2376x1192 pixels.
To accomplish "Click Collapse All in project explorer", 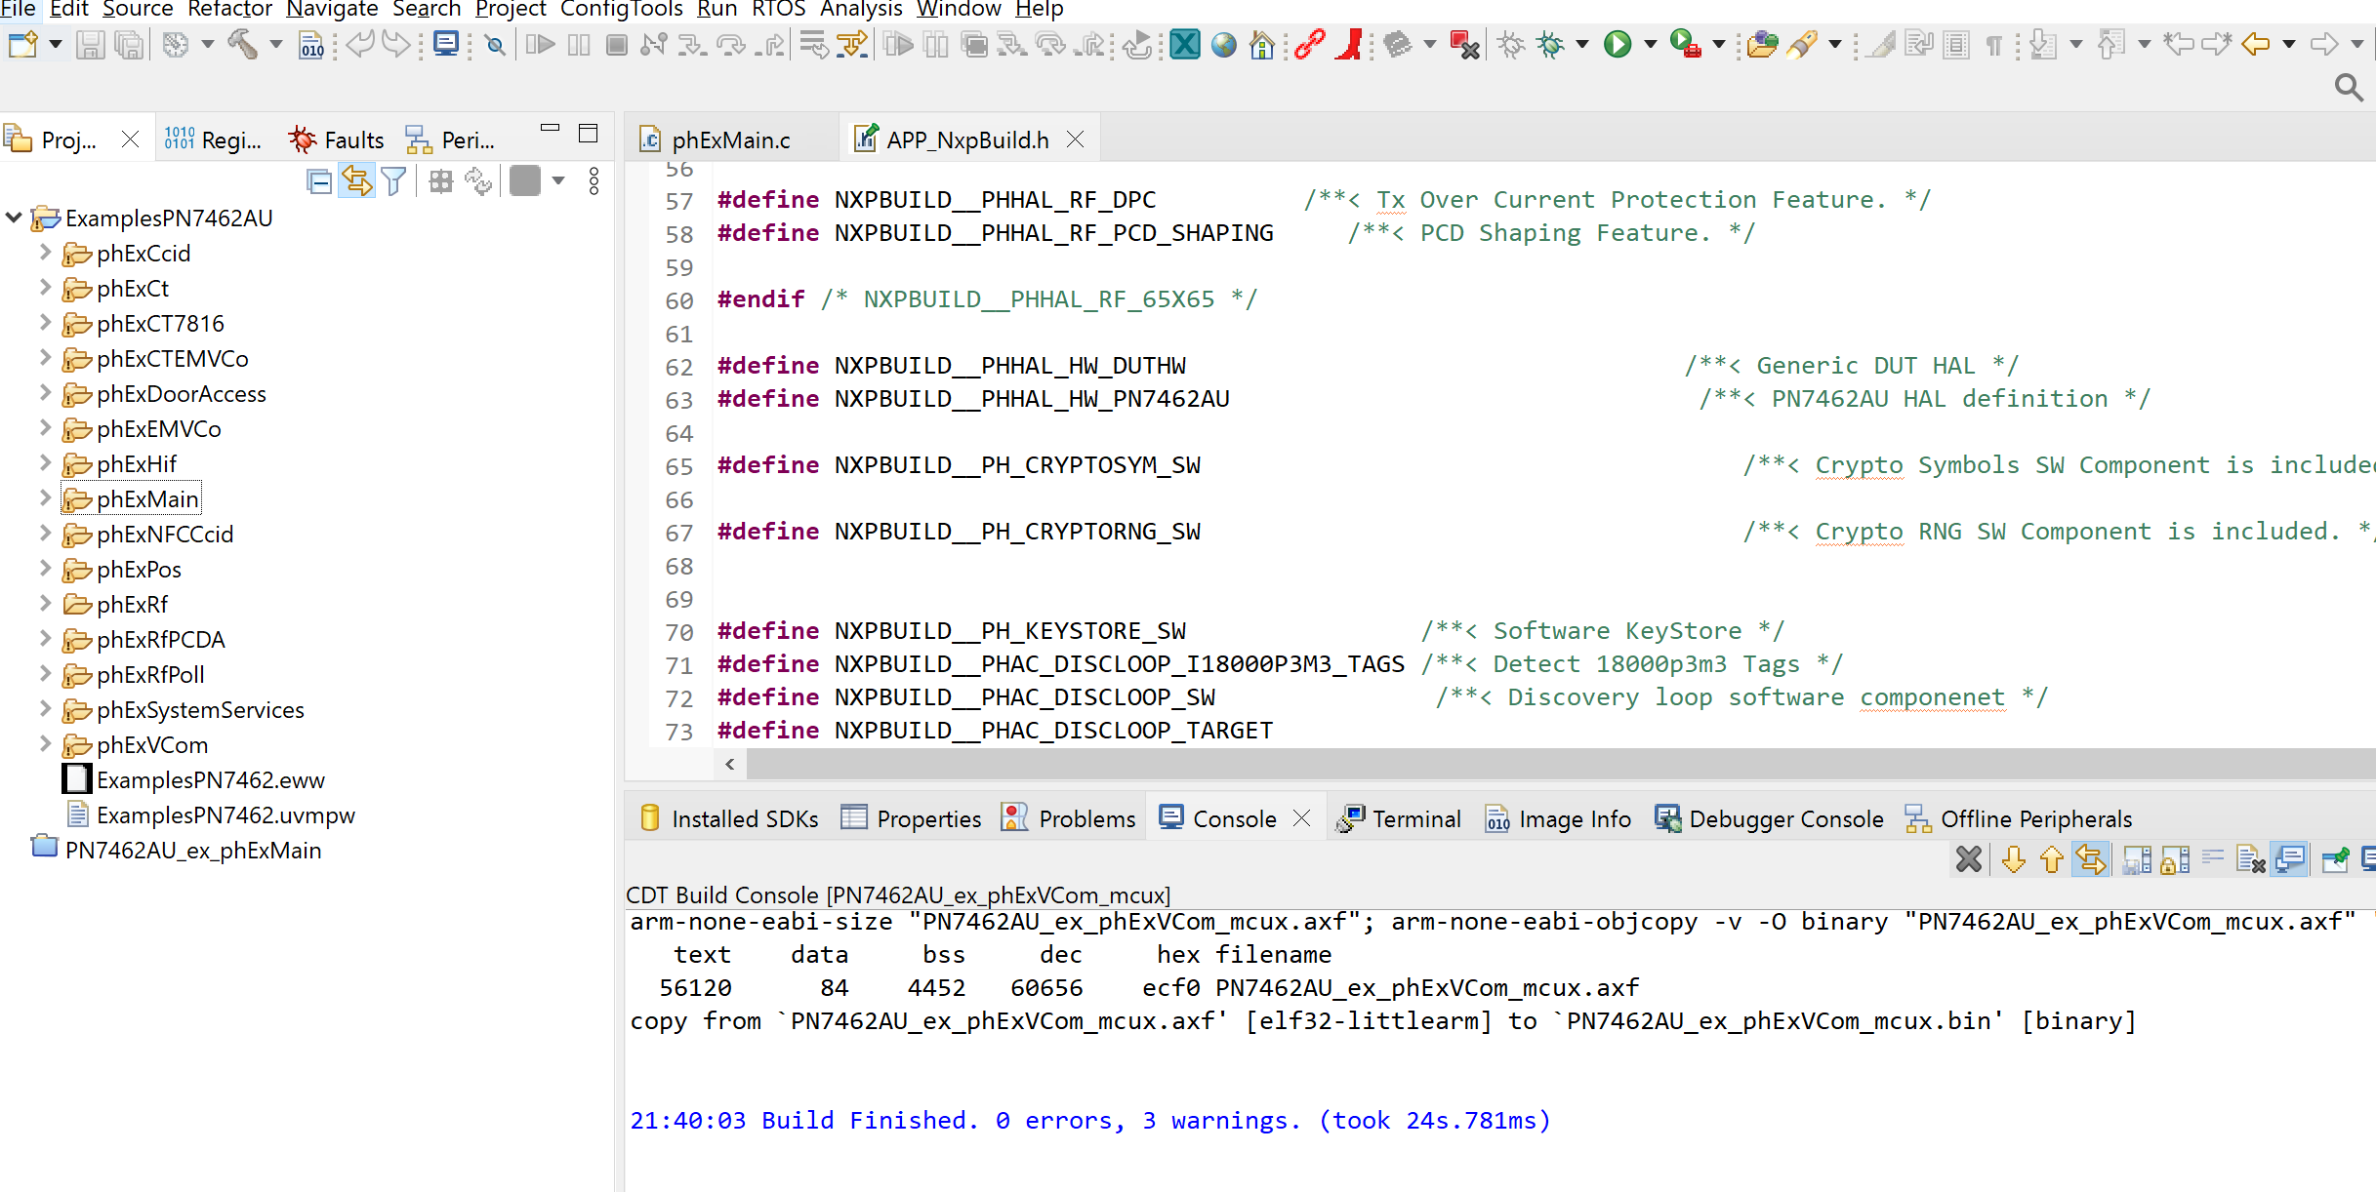I will click(x=319, y=181).
